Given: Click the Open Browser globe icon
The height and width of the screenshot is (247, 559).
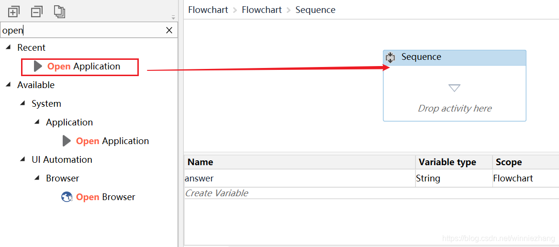Looking at the screenshot, I should [67, 197].
